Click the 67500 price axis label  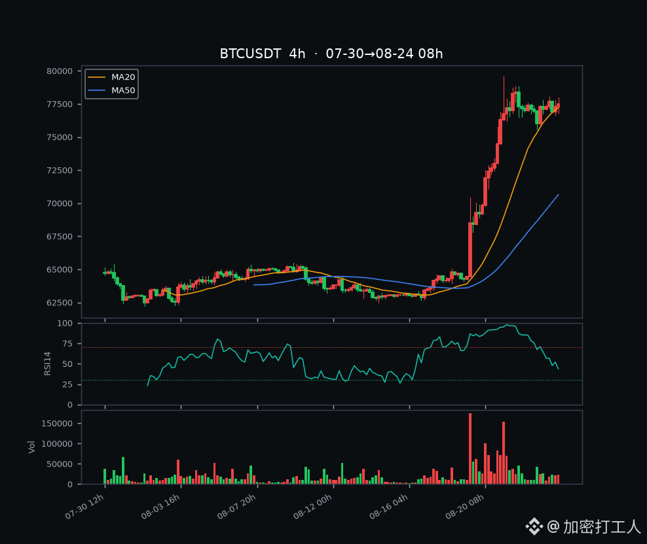pyautogui.click(x=60, y=237)
